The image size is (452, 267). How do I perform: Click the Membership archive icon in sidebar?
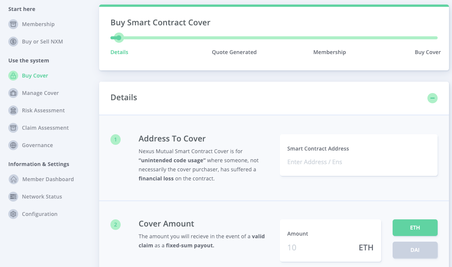[13, 24]
